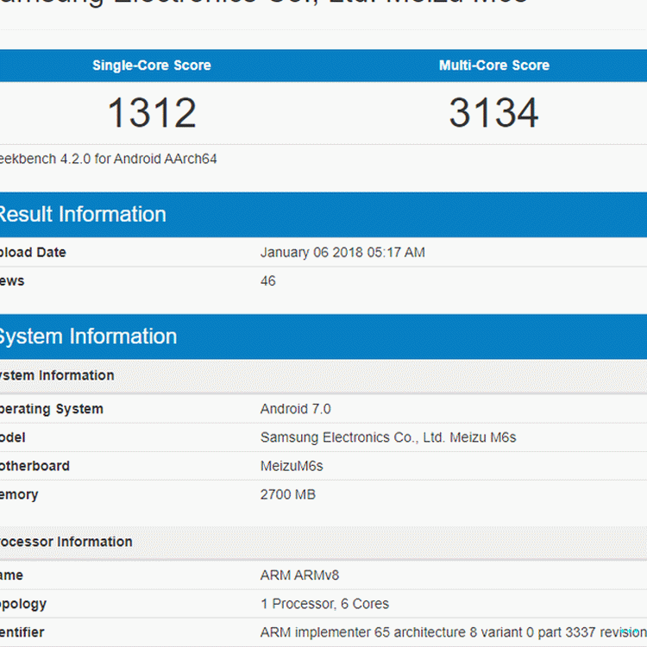Click the Operating System row label

pos(52,409)
